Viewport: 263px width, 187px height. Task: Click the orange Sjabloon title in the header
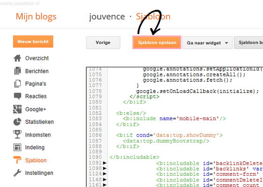pos(153,17)
